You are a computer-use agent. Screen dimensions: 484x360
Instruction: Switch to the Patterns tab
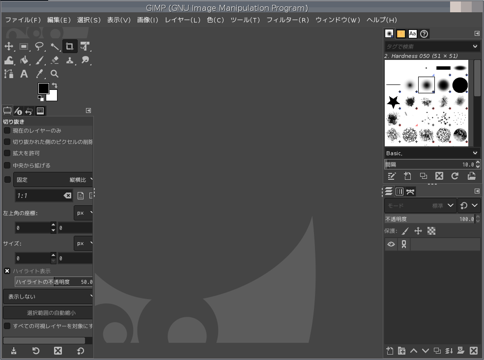(x=400, y=33)
